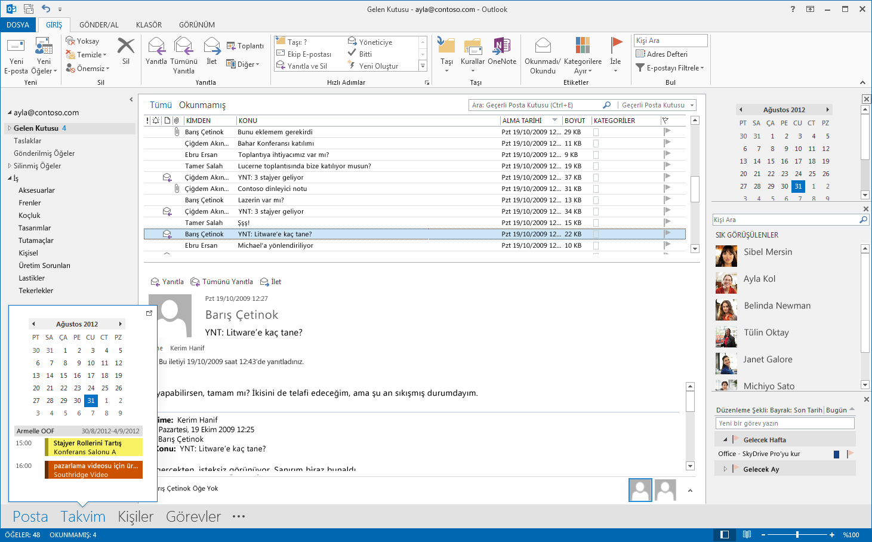Switch to the Takvim view
This screenshot has width=872, height=542.
[83, 516]
